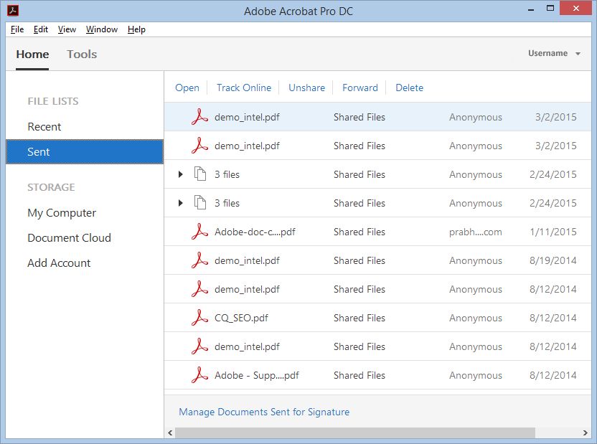Select the Recent file list
Screen dimensions: 597x444
pos(44,126)
